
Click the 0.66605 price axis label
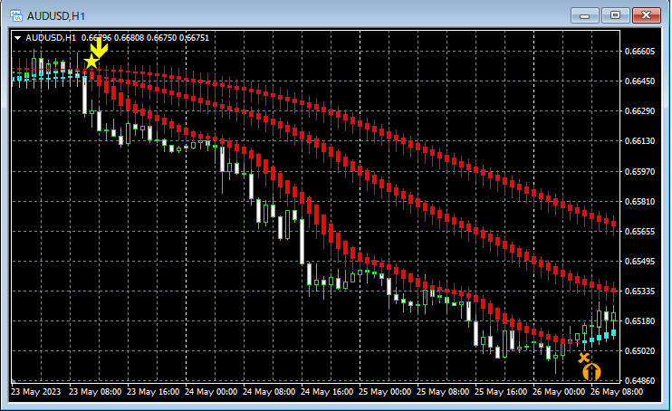pos(640,52)
